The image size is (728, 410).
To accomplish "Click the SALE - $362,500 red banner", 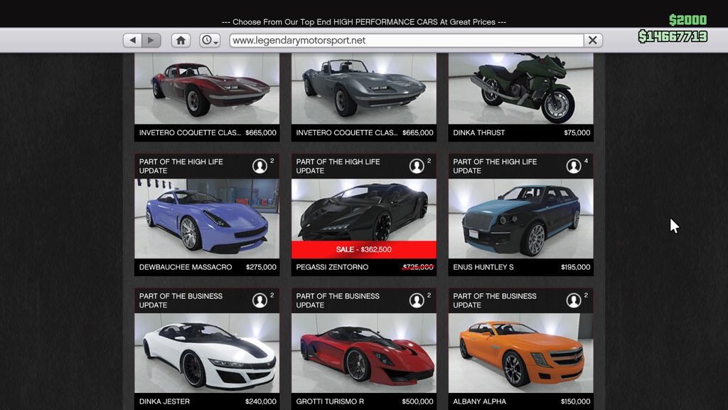I will 364,250.
